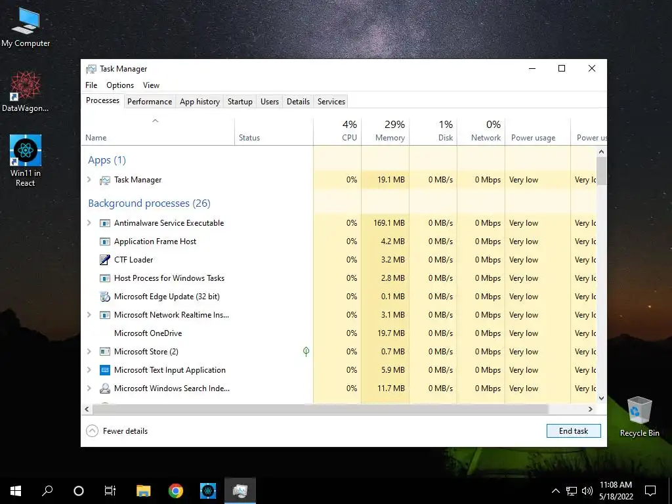
Task: Open taskbar Search magnifier
Action: (47, 491)
